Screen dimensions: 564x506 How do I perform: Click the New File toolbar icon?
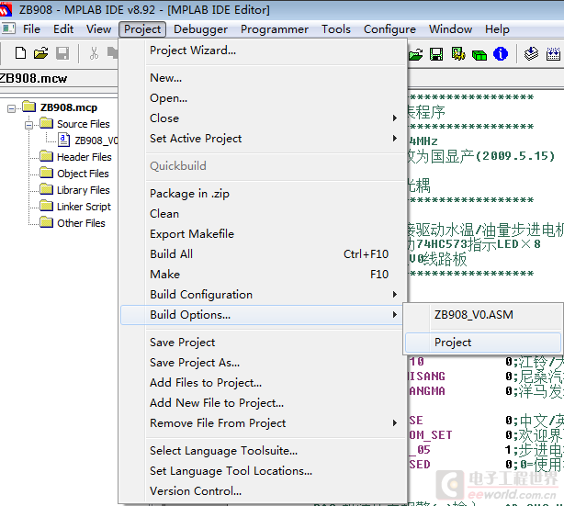20,53
